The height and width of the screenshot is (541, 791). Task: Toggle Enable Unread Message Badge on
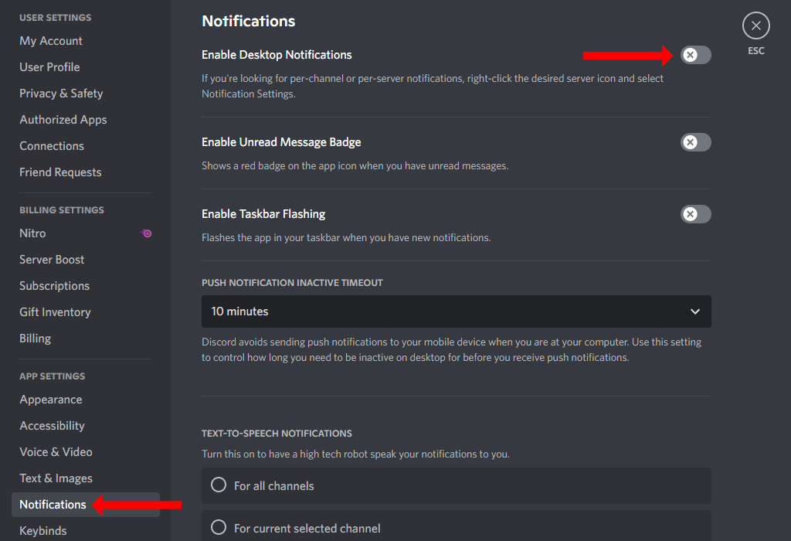tap(694, 142)
